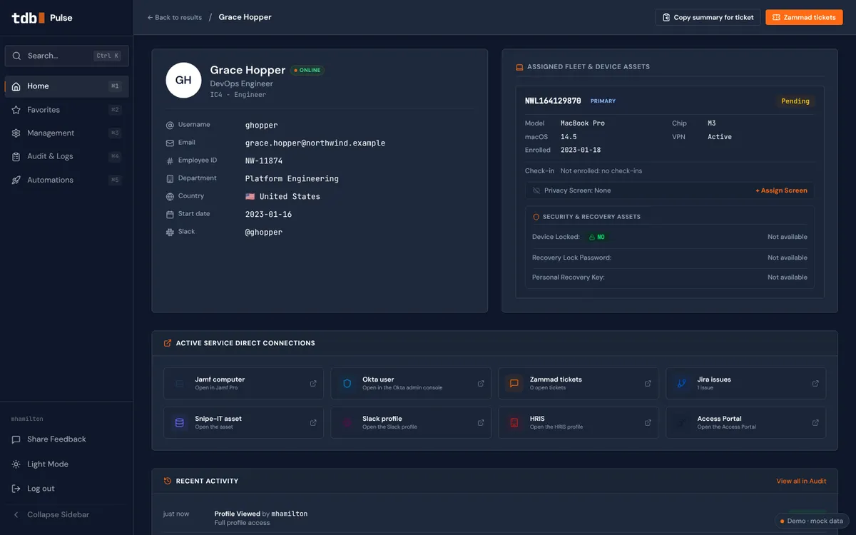Select employee ID NW-11874

(264, 161)
